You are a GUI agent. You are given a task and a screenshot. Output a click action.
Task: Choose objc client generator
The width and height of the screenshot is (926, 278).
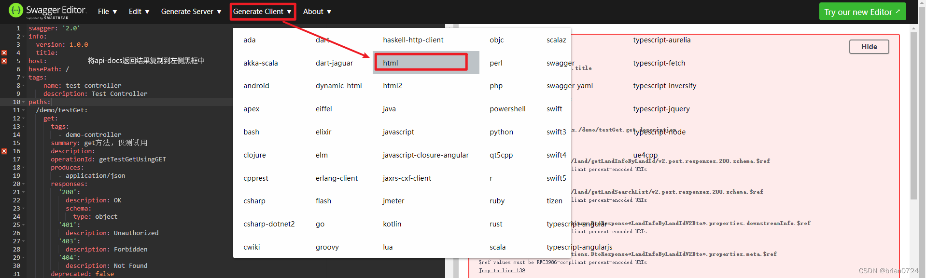click(496, 40)
